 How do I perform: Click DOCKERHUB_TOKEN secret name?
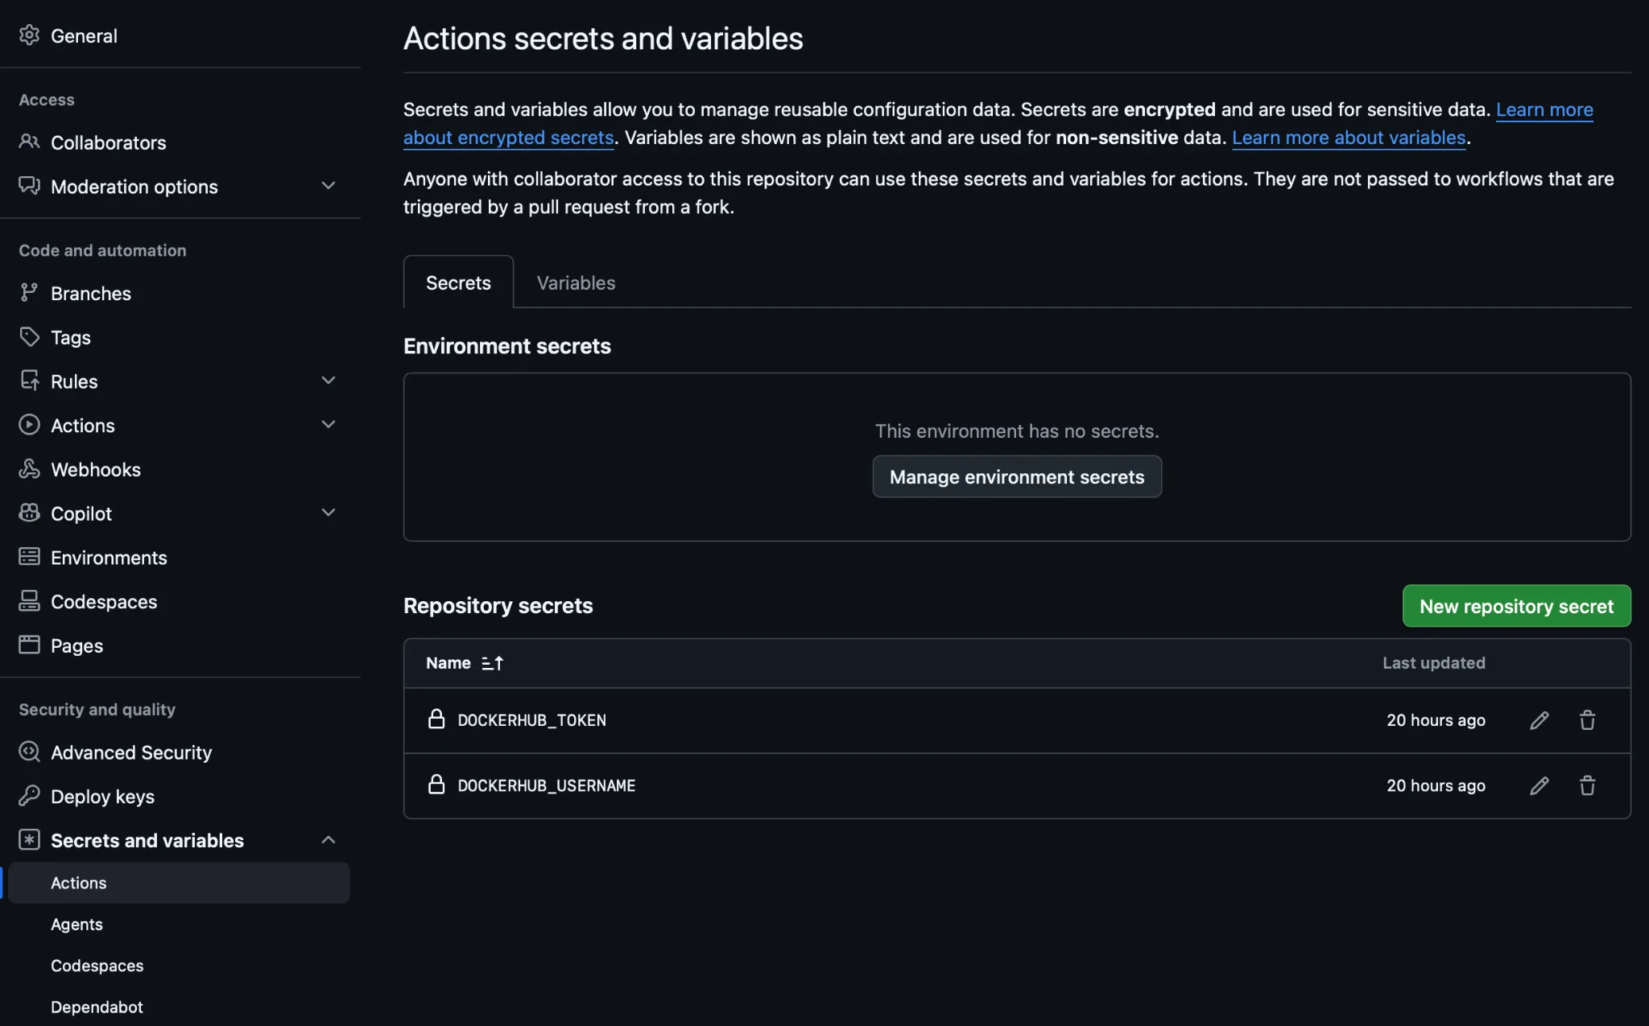pos(531,720)
